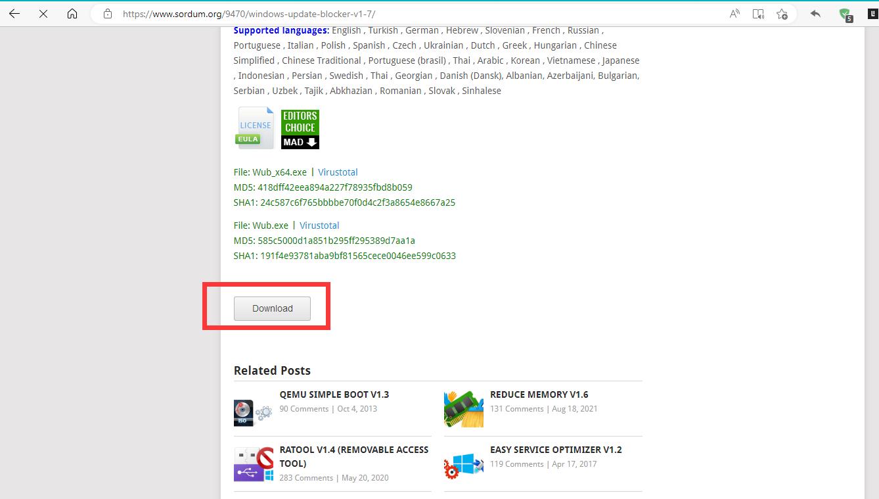Image resolution: width=879 pixels, height=499 pixels.
Task: Open the browser home page
Action: 72,14
